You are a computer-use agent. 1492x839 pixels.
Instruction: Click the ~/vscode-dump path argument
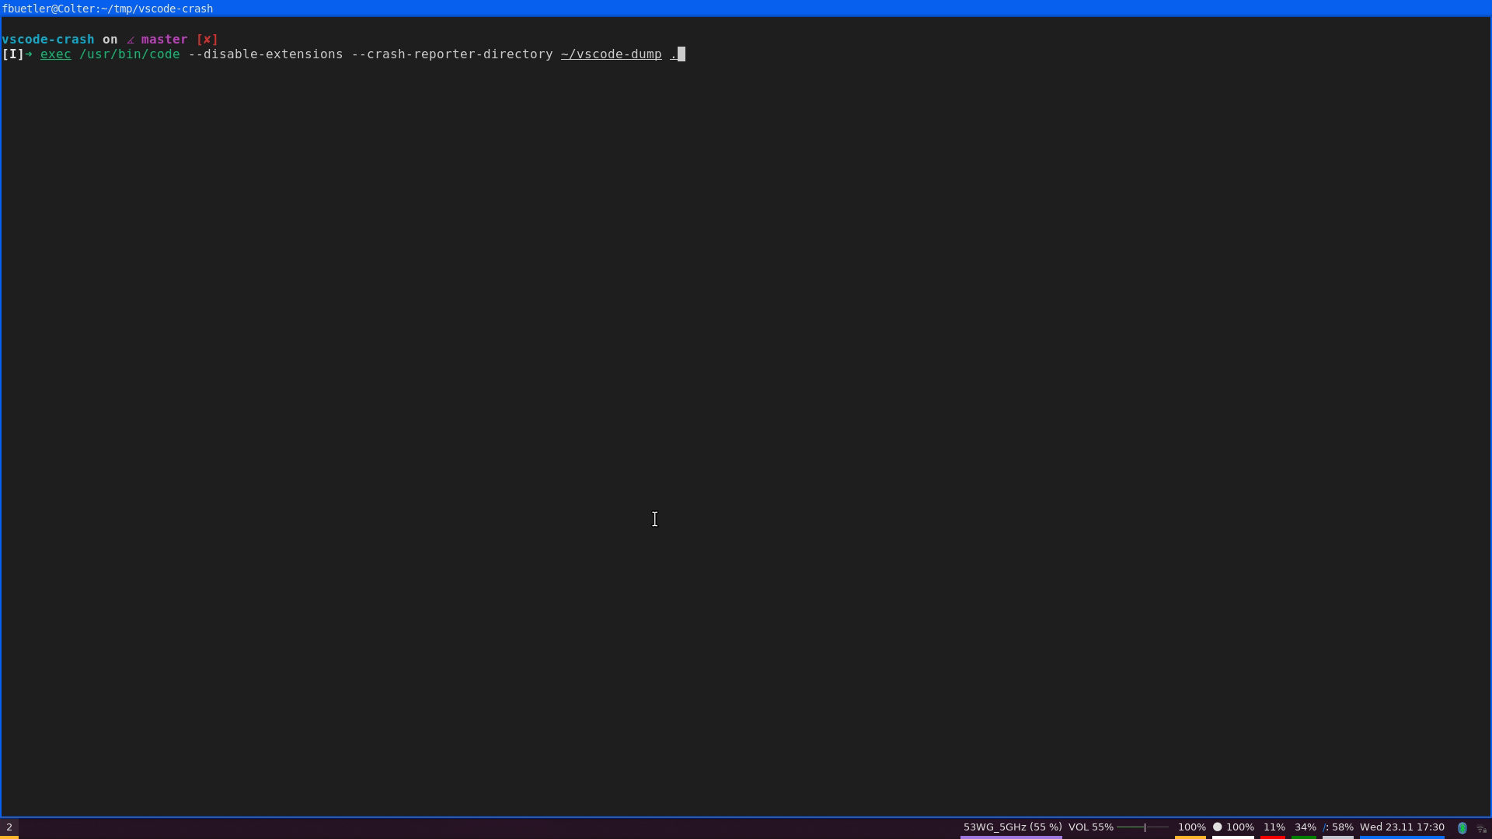[x=612, y=54]
